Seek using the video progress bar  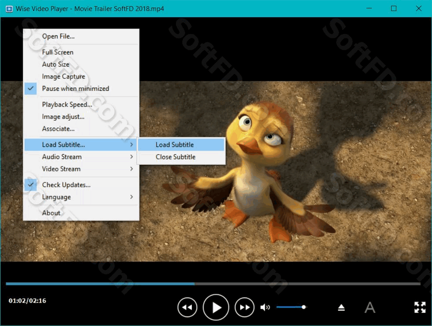pyautogui.click(x=213, y=284)
